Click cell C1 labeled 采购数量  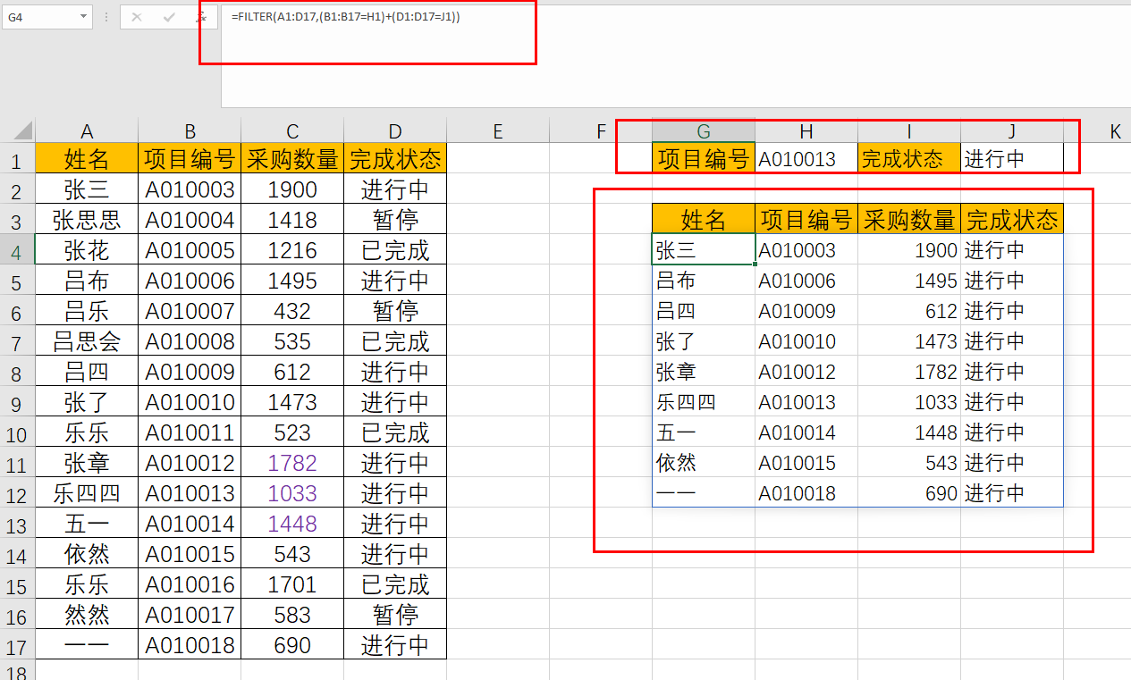coord(292,159)
